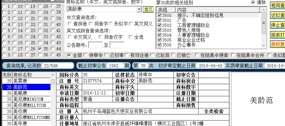Viewport: 285px width, 126px height.
Task: Enable class 45 checkbox
Action: click(x=53, y=55)
